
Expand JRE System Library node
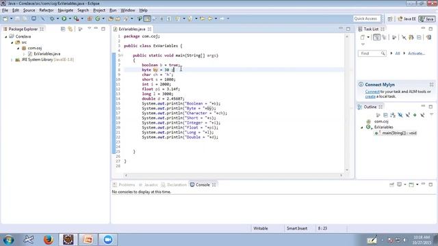pos(12,59)
